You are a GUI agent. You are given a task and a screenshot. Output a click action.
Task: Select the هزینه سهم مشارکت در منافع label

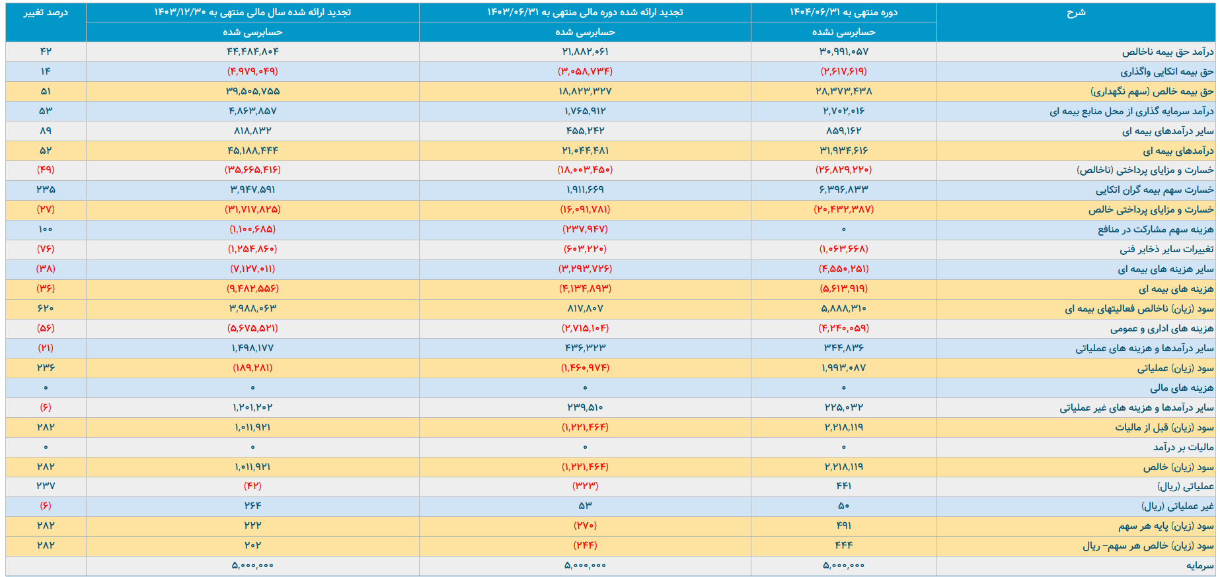pyautogui.click(x=1155, y=230)
